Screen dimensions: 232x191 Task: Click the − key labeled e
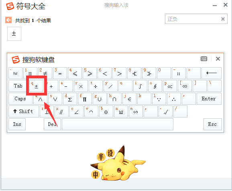pos(66,86)
